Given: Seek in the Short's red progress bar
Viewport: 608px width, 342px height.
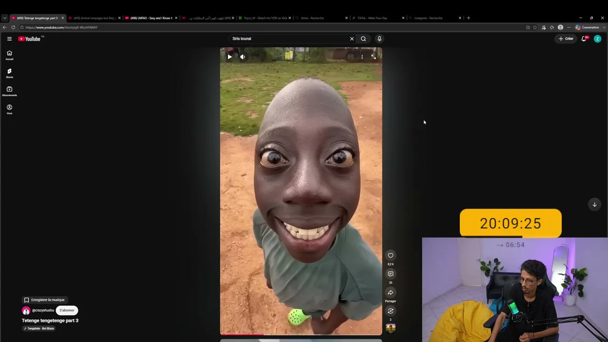Looking at the screenshot, I should [301, 335].
